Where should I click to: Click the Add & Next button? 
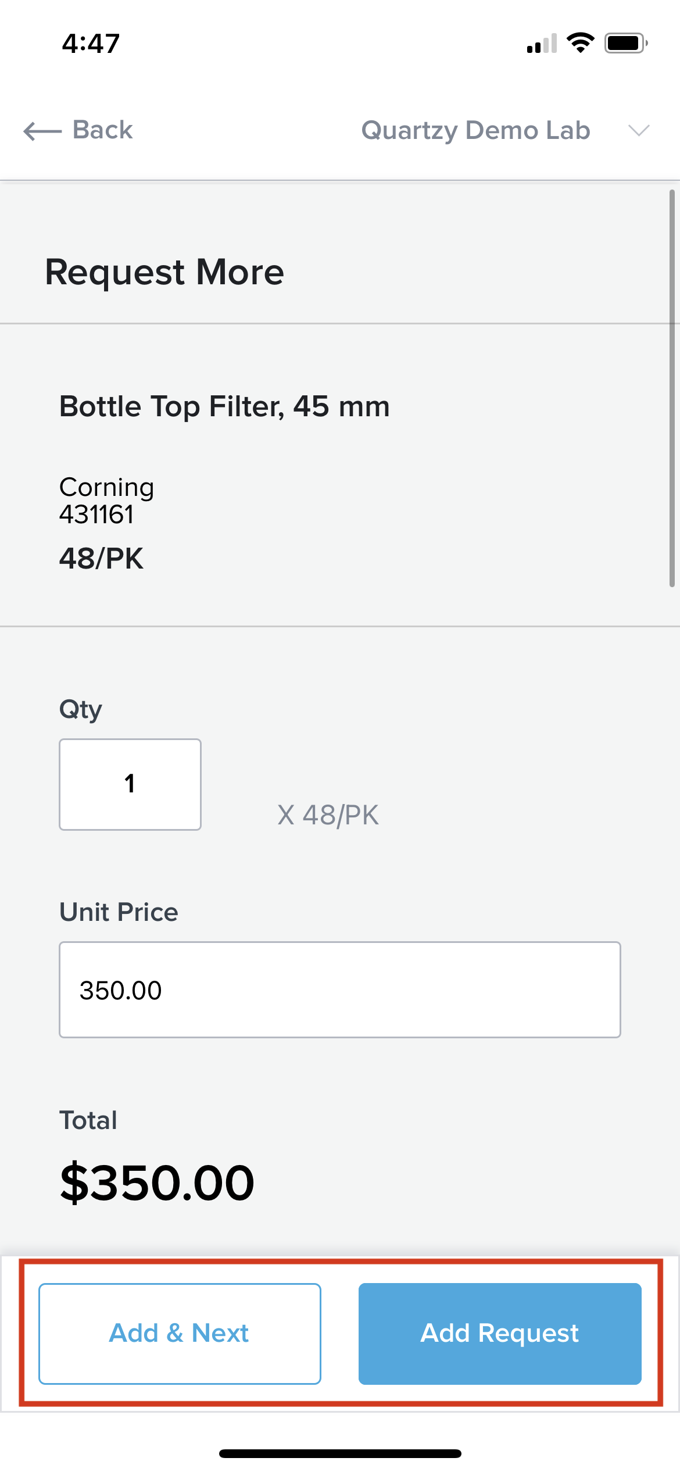click(180, 1334)
